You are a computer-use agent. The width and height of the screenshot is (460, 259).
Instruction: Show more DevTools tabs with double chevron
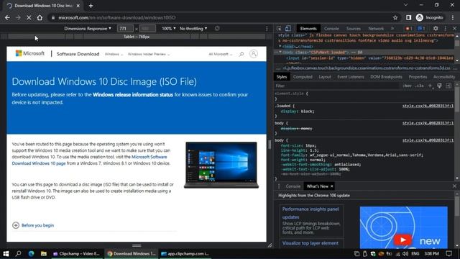pyautogui.click(x=392, y=29)
